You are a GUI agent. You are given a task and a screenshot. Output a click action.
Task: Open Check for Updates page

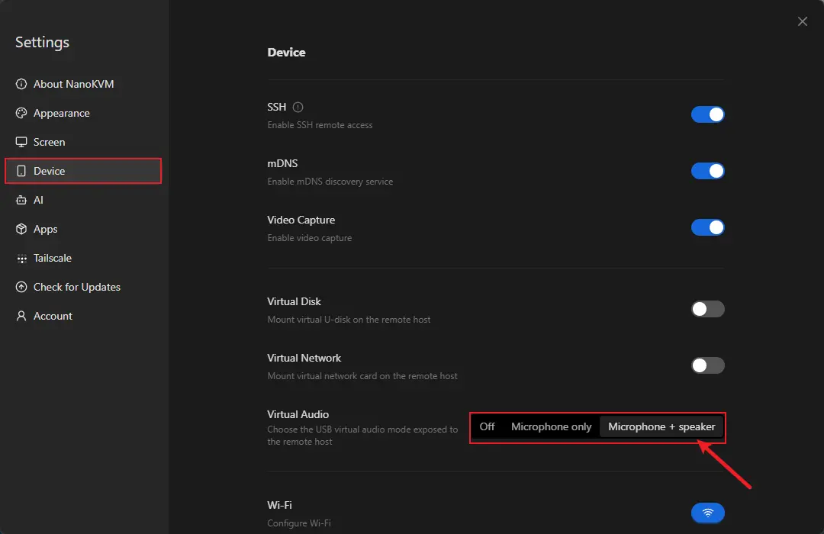[83, 287]
